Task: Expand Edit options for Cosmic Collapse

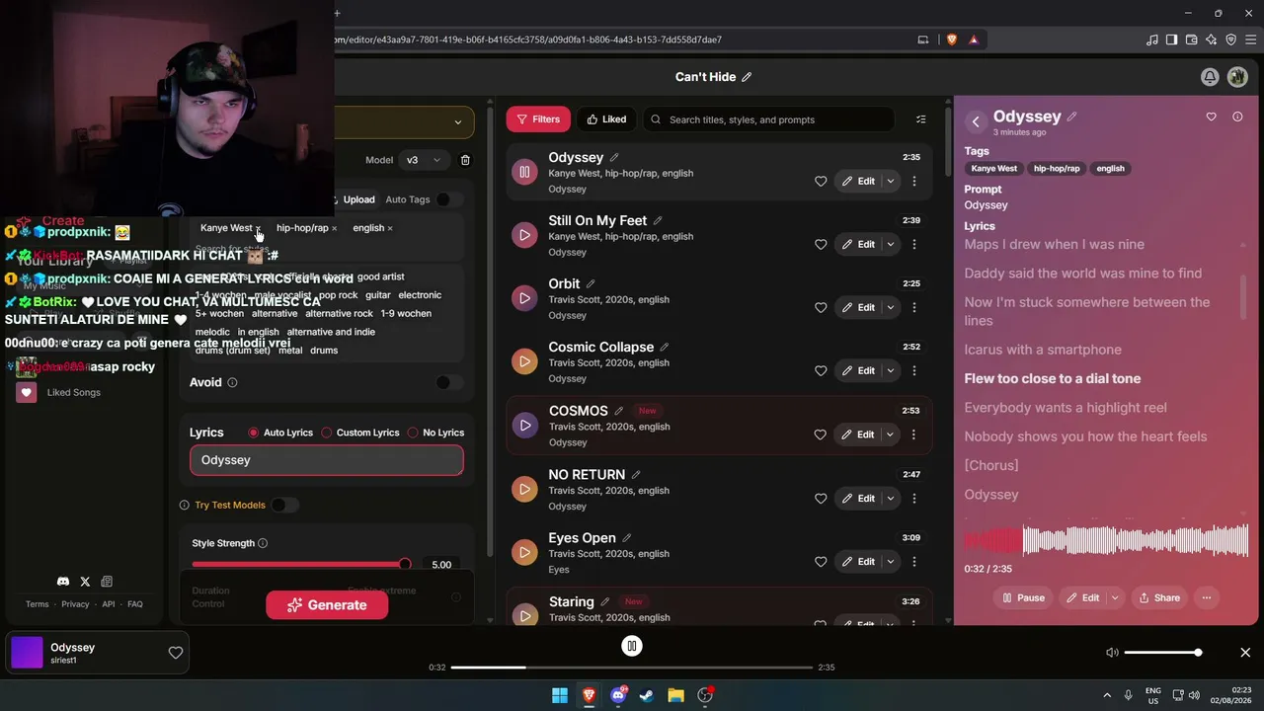Action: pos(891,371)
